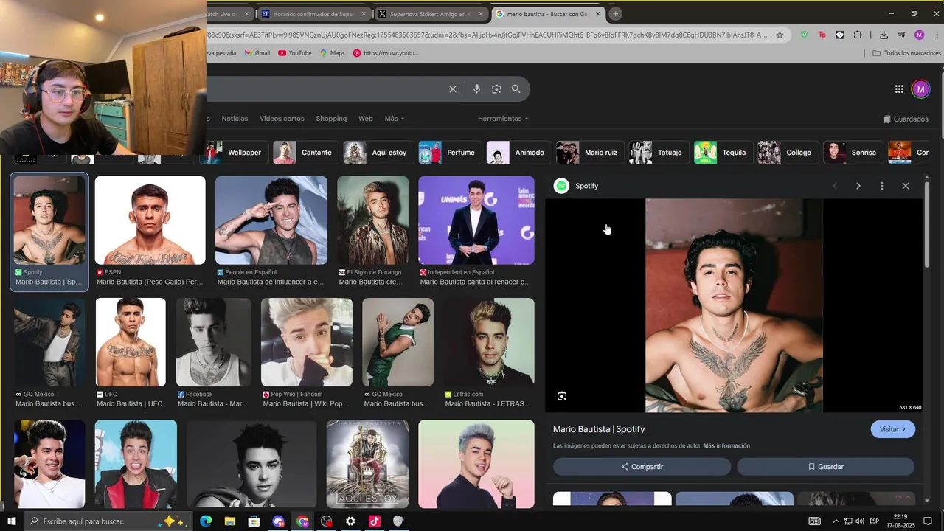Click the magnifier search icon
The width and height of the screenshot is (944, 531).
coord(516,89)
